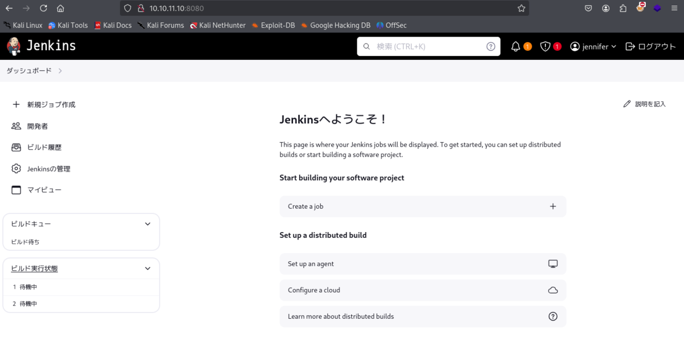Click executor 2 待機中 row

(x=81, y=304)
